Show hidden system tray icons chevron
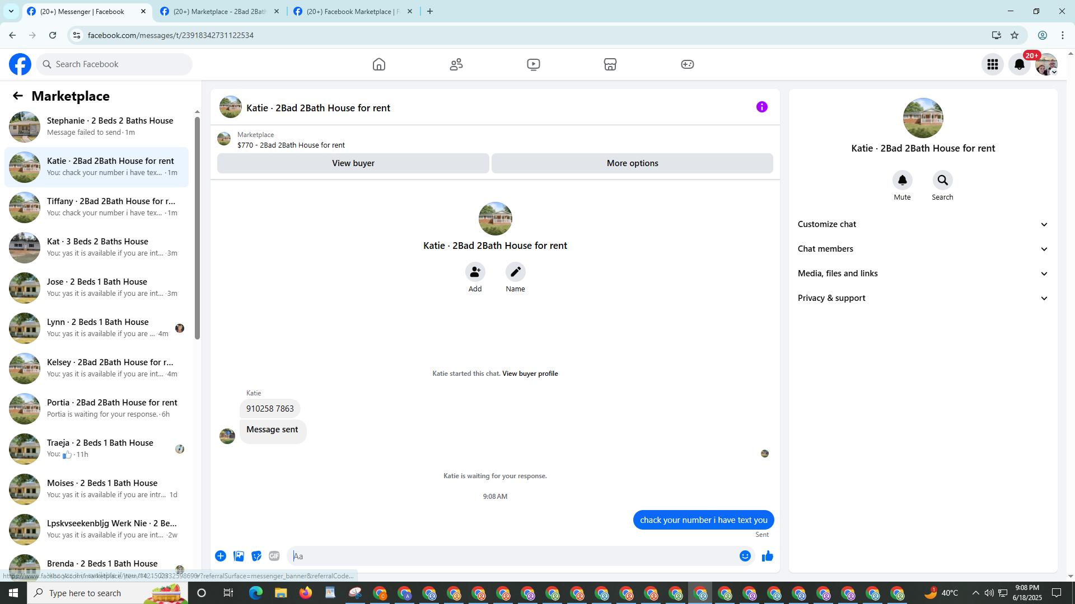Image resolution: width=1075 pixels, height=604 pixels. pyautogui.click(x=976, y=593)
